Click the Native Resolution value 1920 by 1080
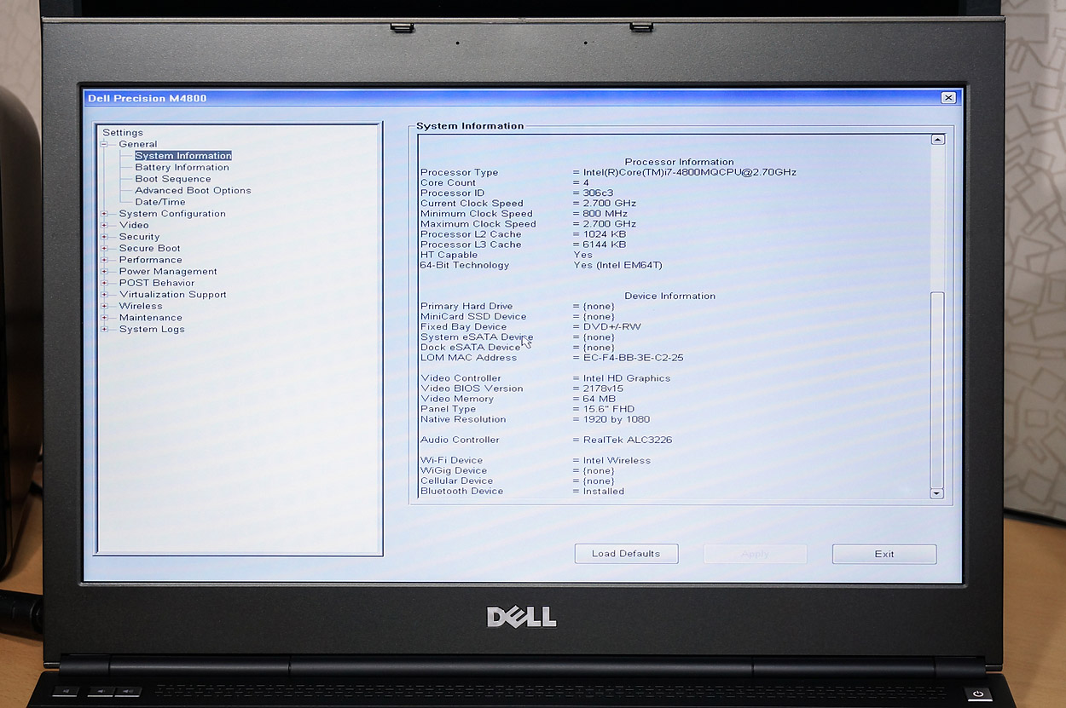Viewport: 1066px width, 708px height. coord(617,419)
